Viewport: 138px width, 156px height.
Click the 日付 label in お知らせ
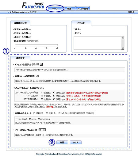78,33
